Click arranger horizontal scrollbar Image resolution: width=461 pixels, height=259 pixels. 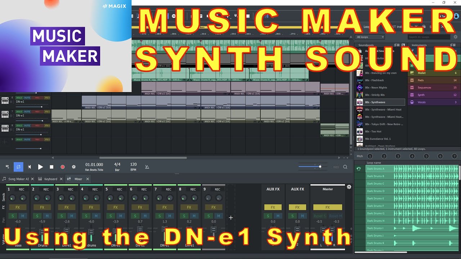(x=143, y=158)
